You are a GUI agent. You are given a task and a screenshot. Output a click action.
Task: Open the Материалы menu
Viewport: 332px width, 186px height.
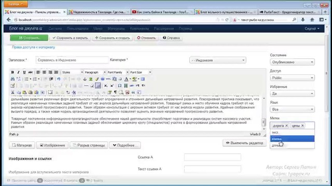tap(116, 29)
